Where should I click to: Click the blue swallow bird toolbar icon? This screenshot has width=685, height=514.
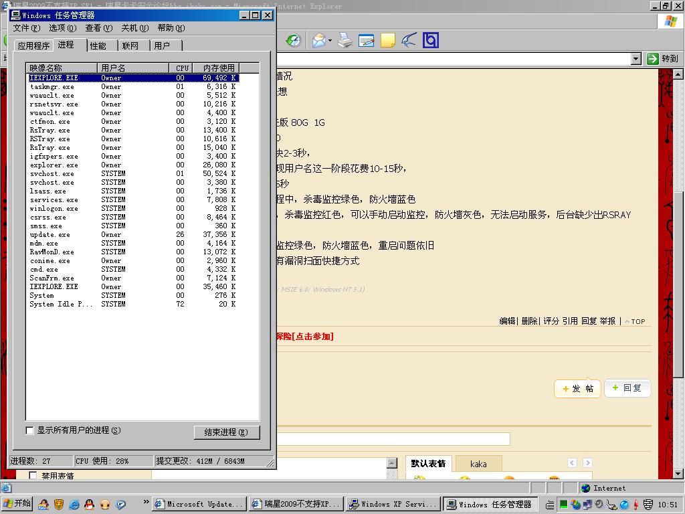(409, 41)
